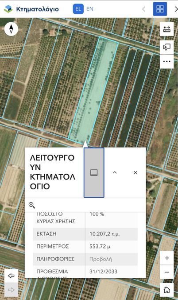The height and width of the screenshot is (300, 178).
Task: Open the three-dots more options menu
Action: tap(167, 61)
